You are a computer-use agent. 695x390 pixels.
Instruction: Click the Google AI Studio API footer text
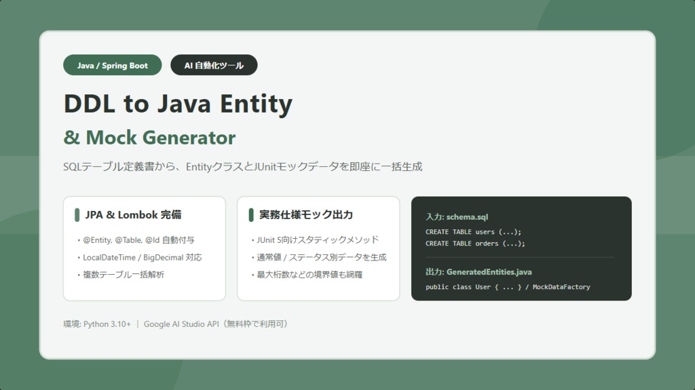216,324
